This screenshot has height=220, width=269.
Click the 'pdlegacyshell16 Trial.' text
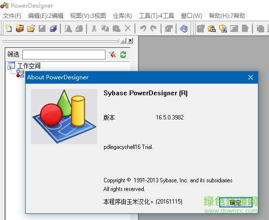(128, 147)
